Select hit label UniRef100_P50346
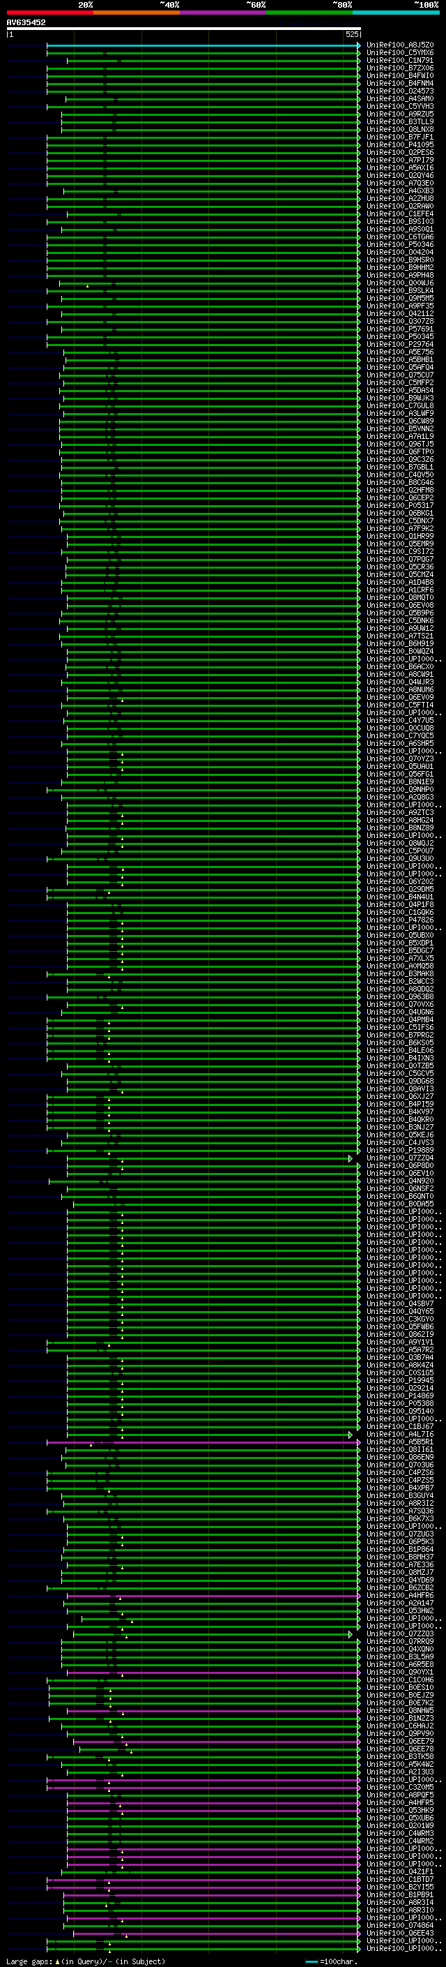The width and height of the screenshot is (446, 1967). click(x=400, y=244)
